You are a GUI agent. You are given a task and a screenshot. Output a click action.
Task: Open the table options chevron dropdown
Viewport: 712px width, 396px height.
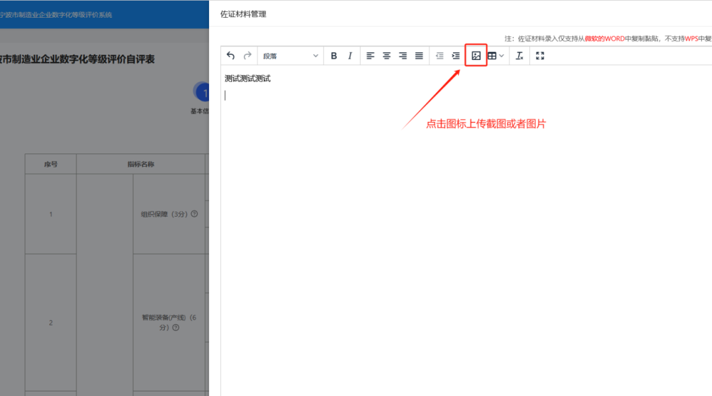[x=502, y=55]
